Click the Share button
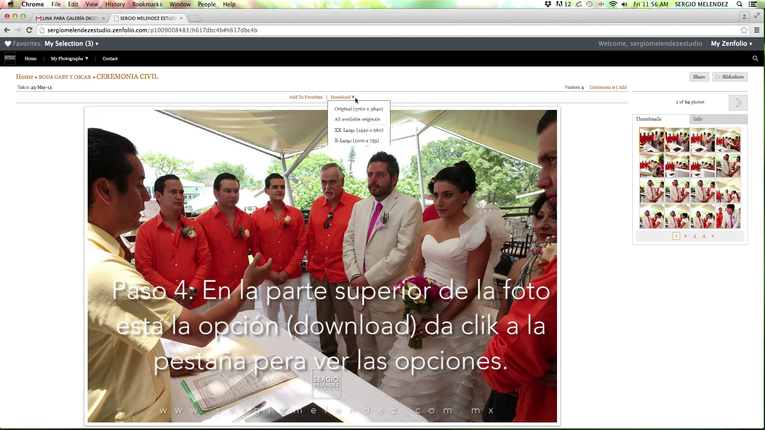 pos(699,76)
